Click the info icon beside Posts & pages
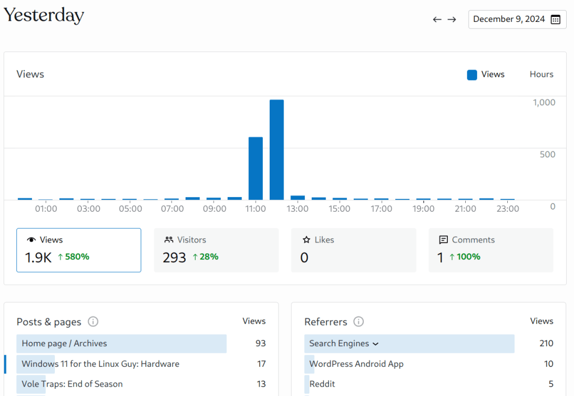 [93, 322]
